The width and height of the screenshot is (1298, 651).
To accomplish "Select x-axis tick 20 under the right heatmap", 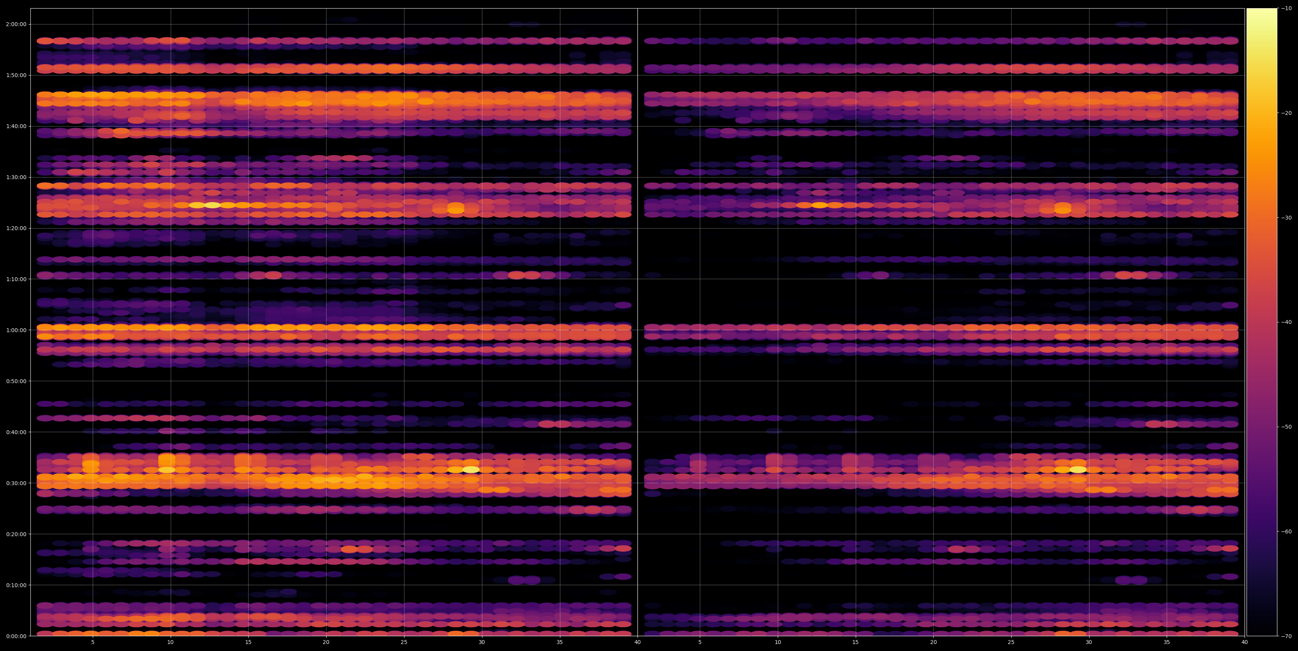I will click(x=933, y=642).
